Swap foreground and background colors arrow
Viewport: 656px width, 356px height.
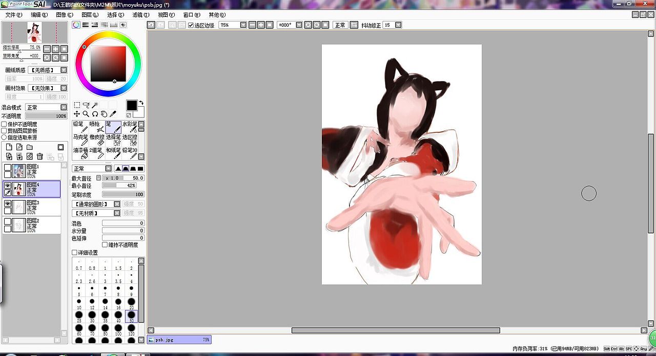tap(141, 103)
